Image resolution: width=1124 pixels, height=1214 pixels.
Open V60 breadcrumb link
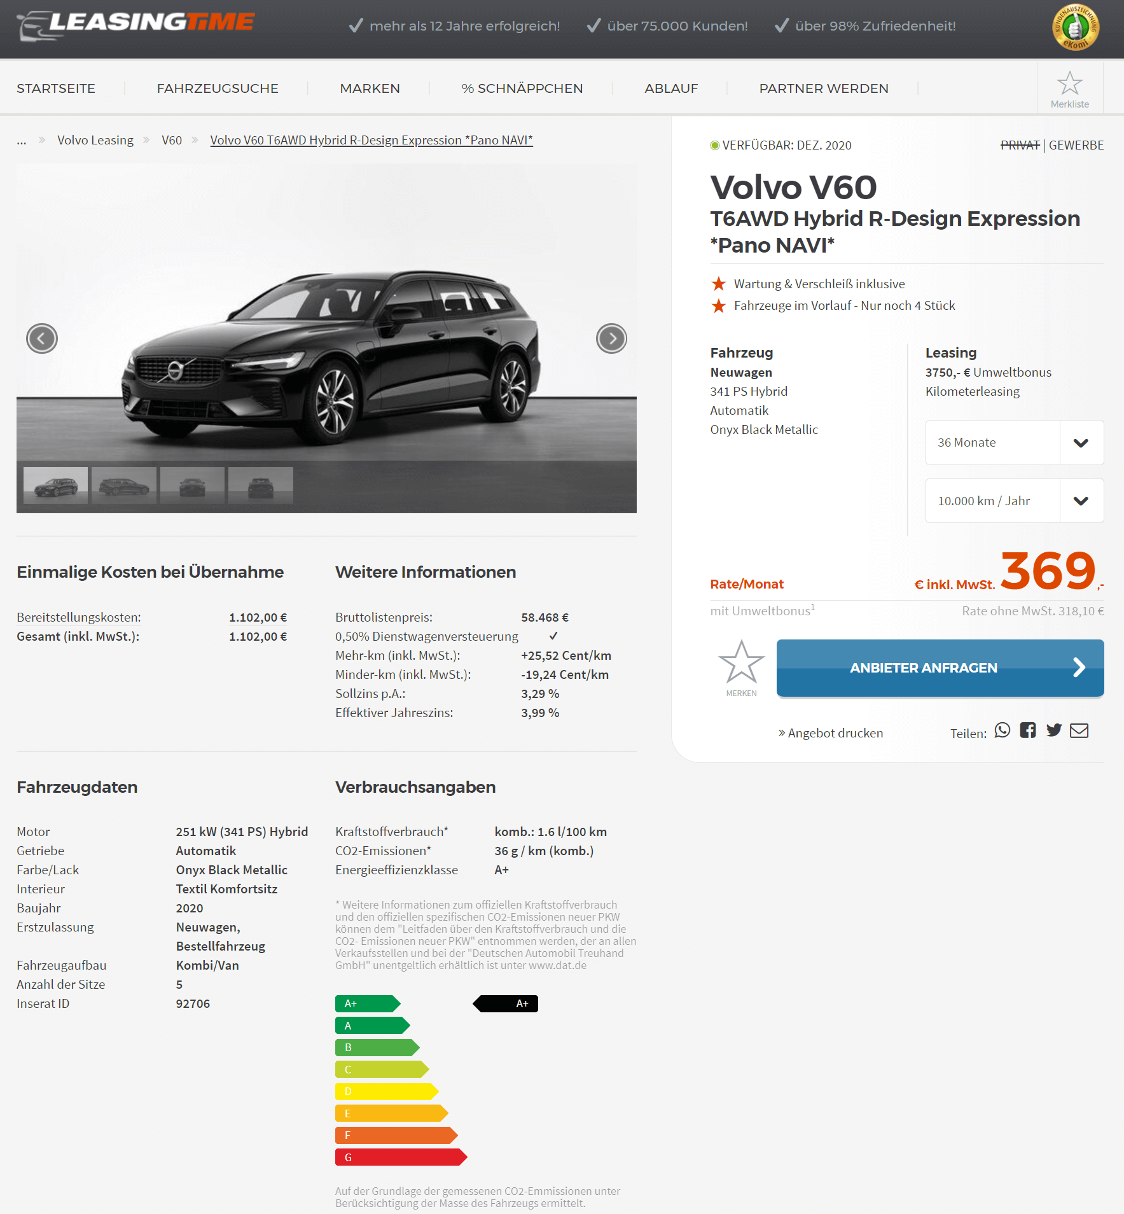coord(172,140)
